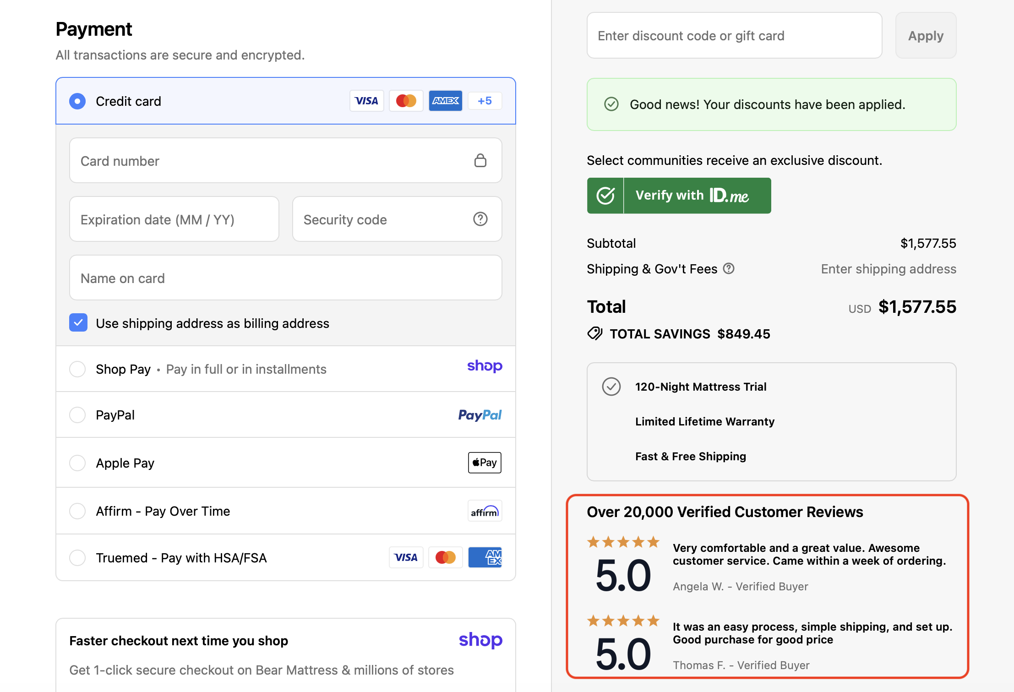Click the lock icon in the card number field
The width and height of the screenshot is (1014, 692).
coord(480,160)
